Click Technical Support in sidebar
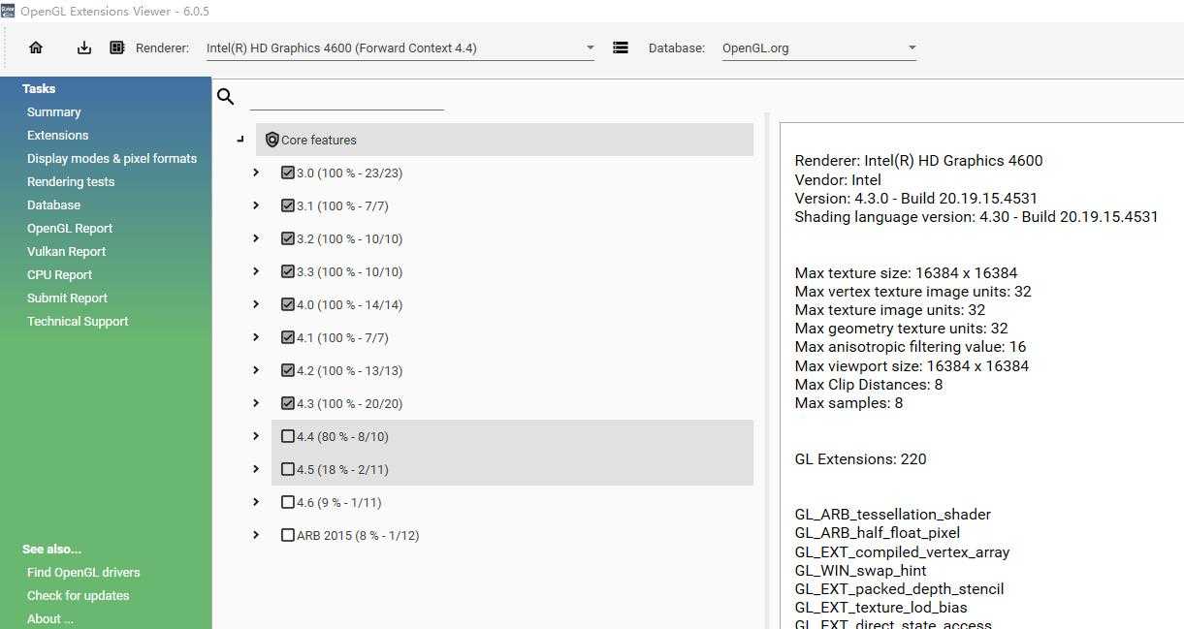The height and width of the screenshot is (629, 1184). pyautogui.click(x=78, y=322)
